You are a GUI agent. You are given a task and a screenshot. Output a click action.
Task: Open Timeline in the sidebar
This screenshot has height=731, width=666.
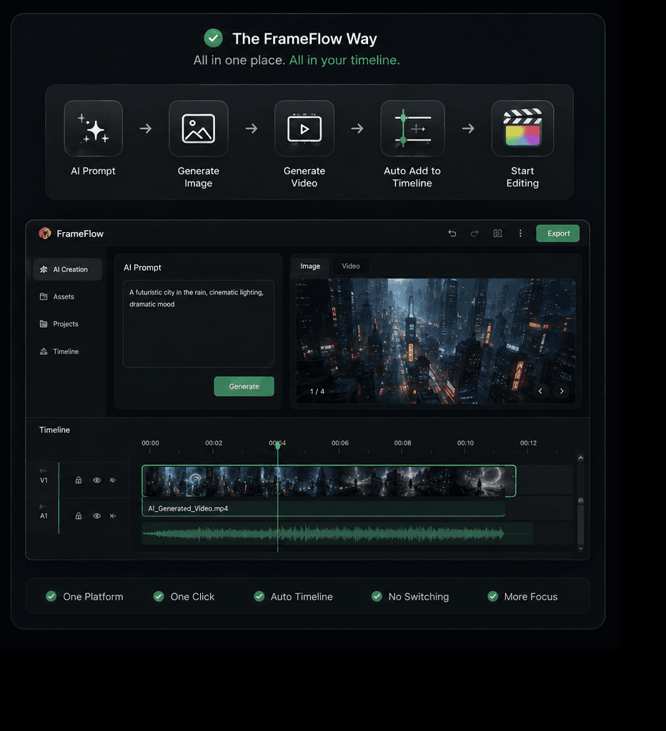click(x=59, y=351)
